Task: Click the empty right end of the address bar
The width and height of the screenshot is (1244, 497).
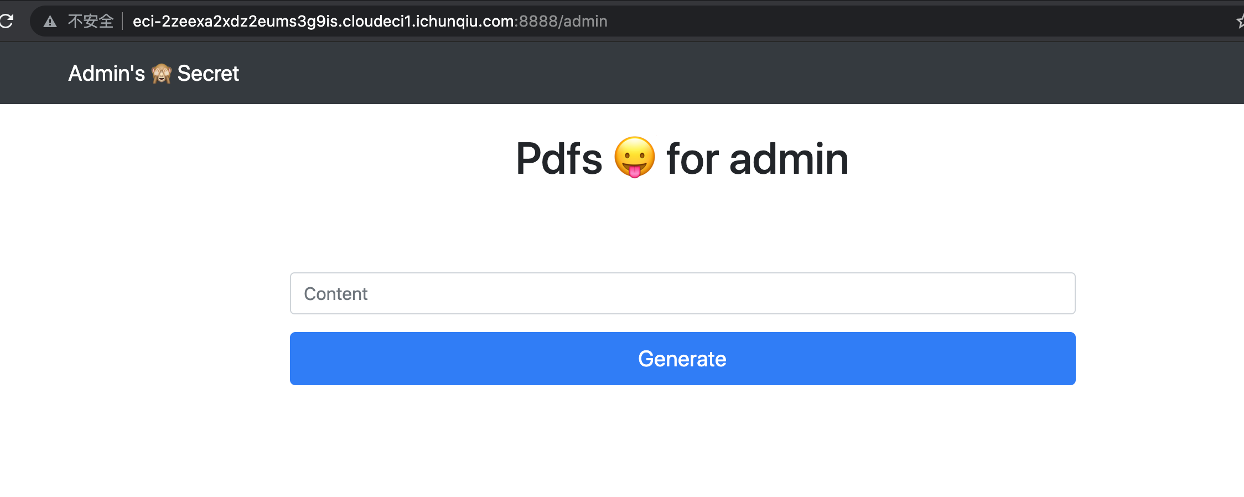Action: click(x=913, y=22)
